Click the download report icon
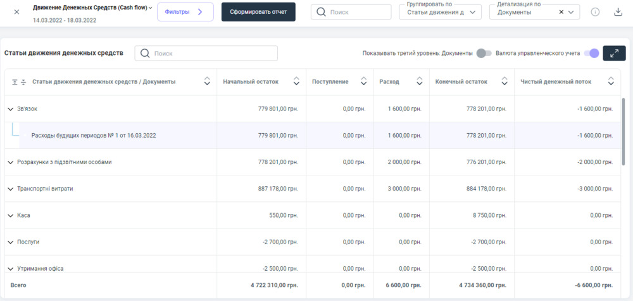The width and height of the screenshot is (633, 301). [x=618, y=12]
